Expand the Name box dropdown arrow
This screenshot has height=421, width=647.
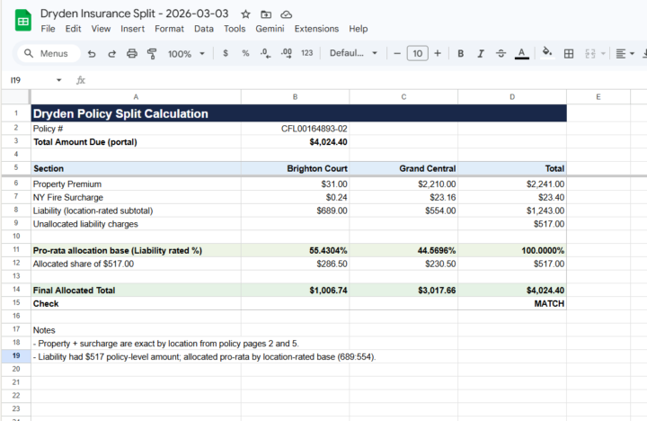pos(59,80)
